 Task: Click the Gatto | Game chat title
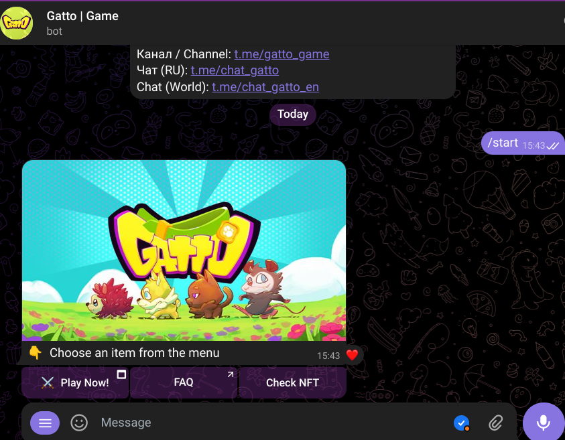[82, 16]
